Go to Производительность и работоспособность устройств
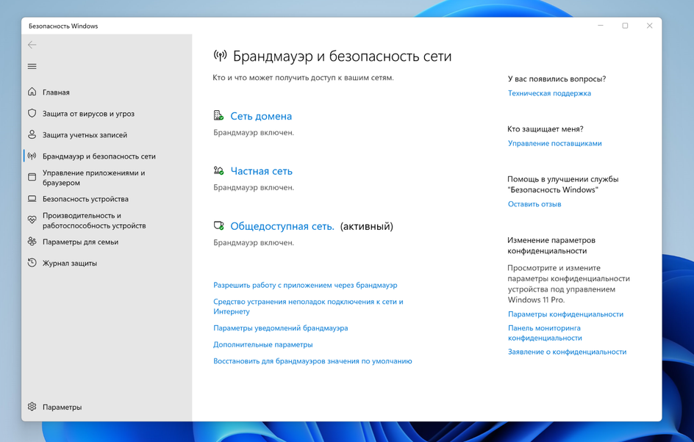This screenshot has width=694, height=442. pos(94,220)
